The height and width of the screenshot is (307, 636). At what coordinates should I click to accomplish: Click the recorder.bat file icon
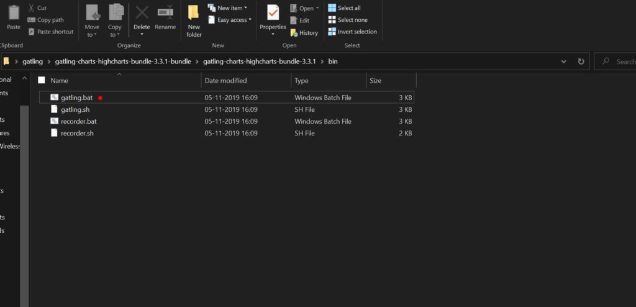pos(55,121)
